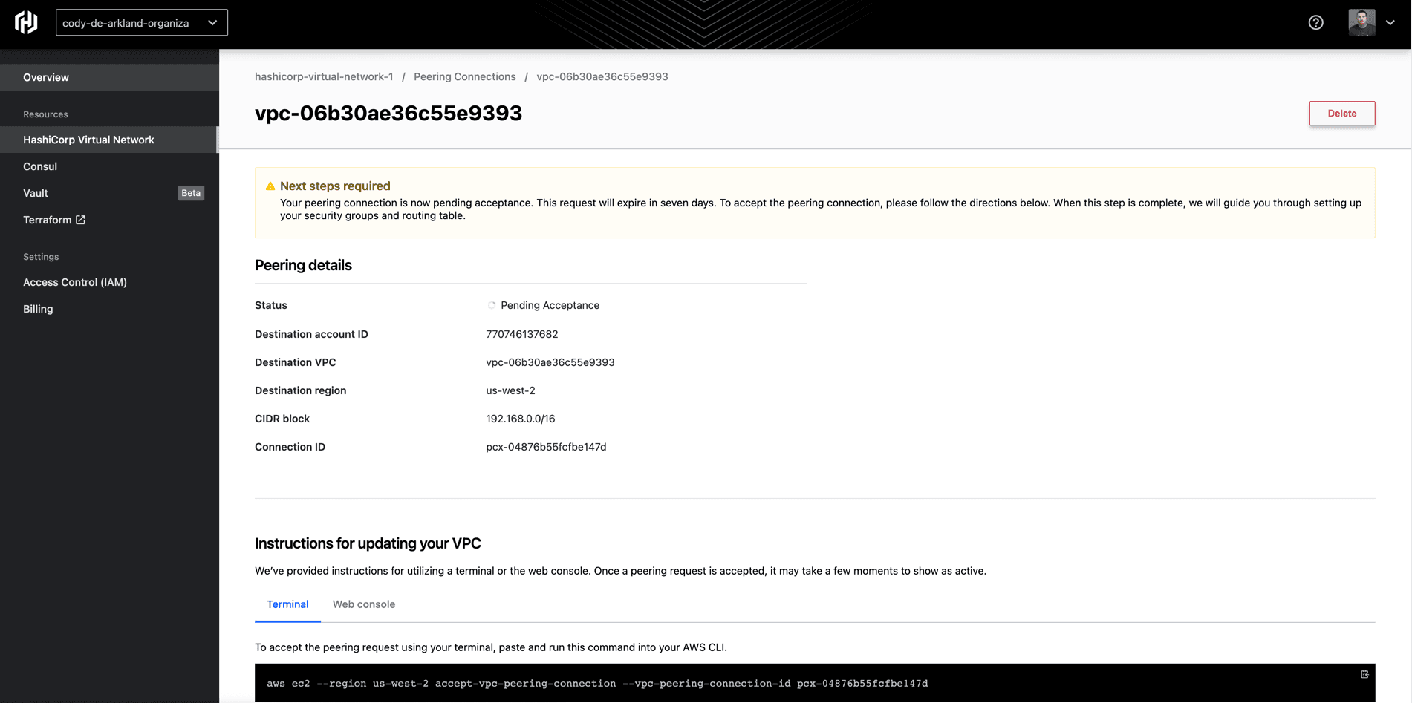Image resolution: width=1412 pixels, height=703 pixels.
Task: Open the help question mark icon
Action: [1315, 23]
